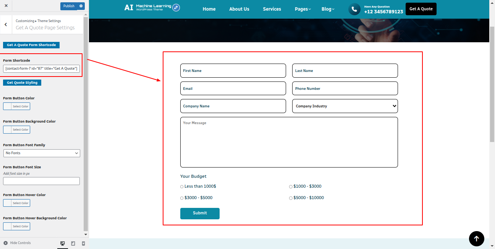495x249 pixels.
Task: Open publish settings gear icon
Action: click(81, 6)
